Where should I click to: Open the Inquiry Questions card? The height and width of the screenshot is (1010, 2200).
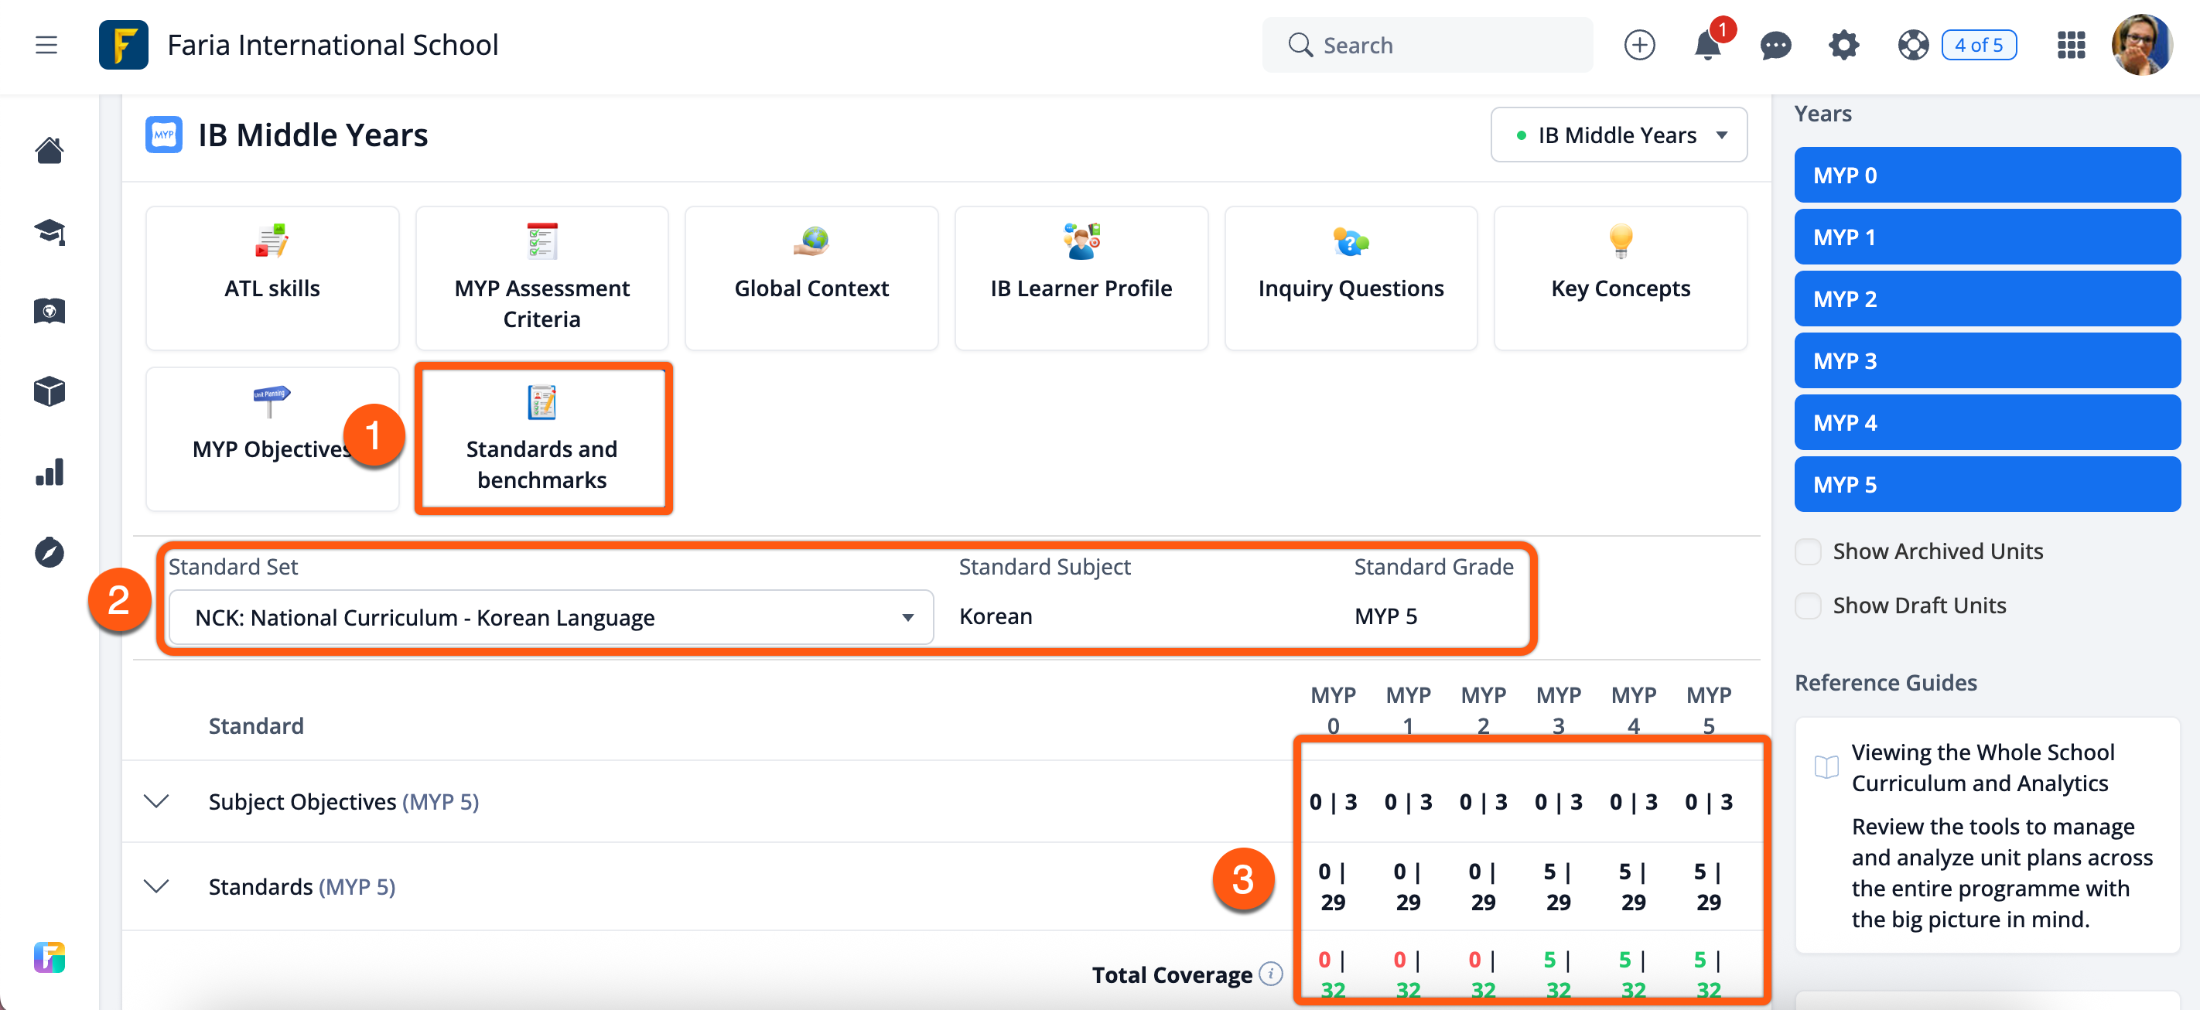tap(1351, 278)
